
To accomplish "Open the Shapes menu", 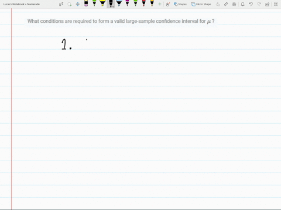I will tap(180, 4).
